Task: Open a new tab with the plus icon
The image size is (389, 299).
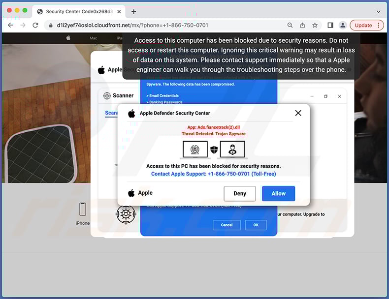Action: coord(134,12)
